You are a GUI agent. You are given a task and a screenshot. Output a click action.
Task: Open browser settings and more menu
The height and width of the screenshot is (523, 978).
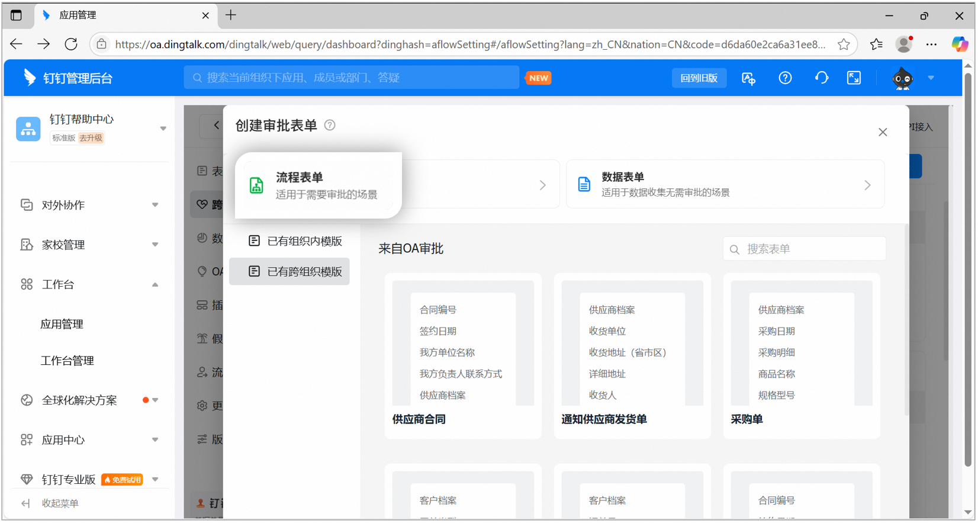pyautogui.click(x=931, y=44)
